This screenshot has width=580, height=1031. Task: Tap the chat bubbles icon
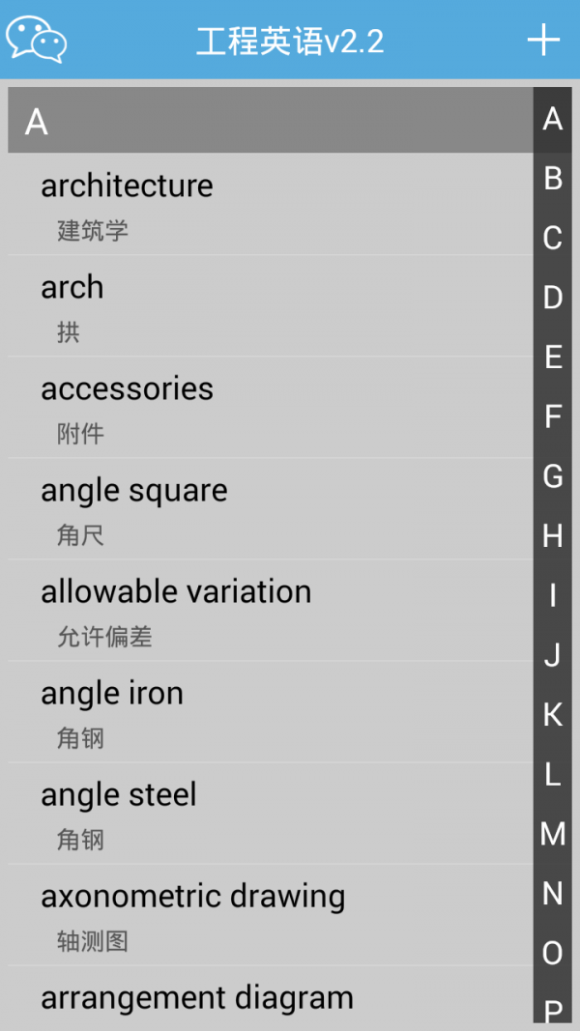point(37,40)
